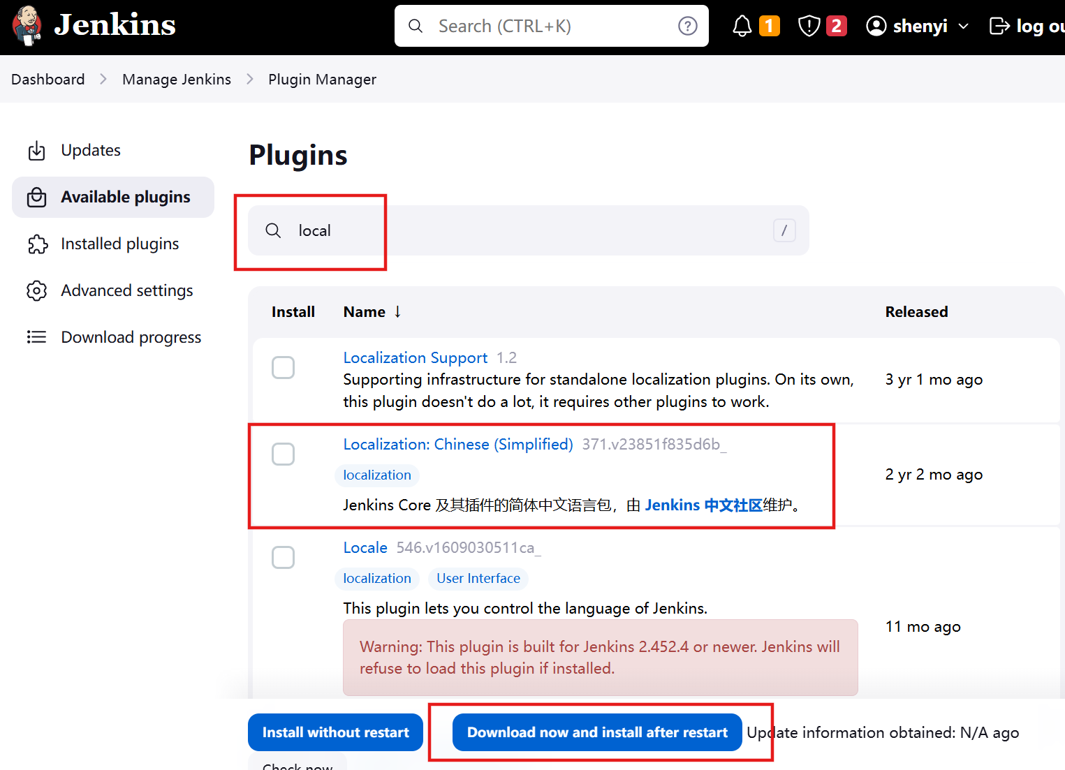Expand the shenyi user dropdown chevron
The image size is (1065, 770).
(x=964, y=27)
